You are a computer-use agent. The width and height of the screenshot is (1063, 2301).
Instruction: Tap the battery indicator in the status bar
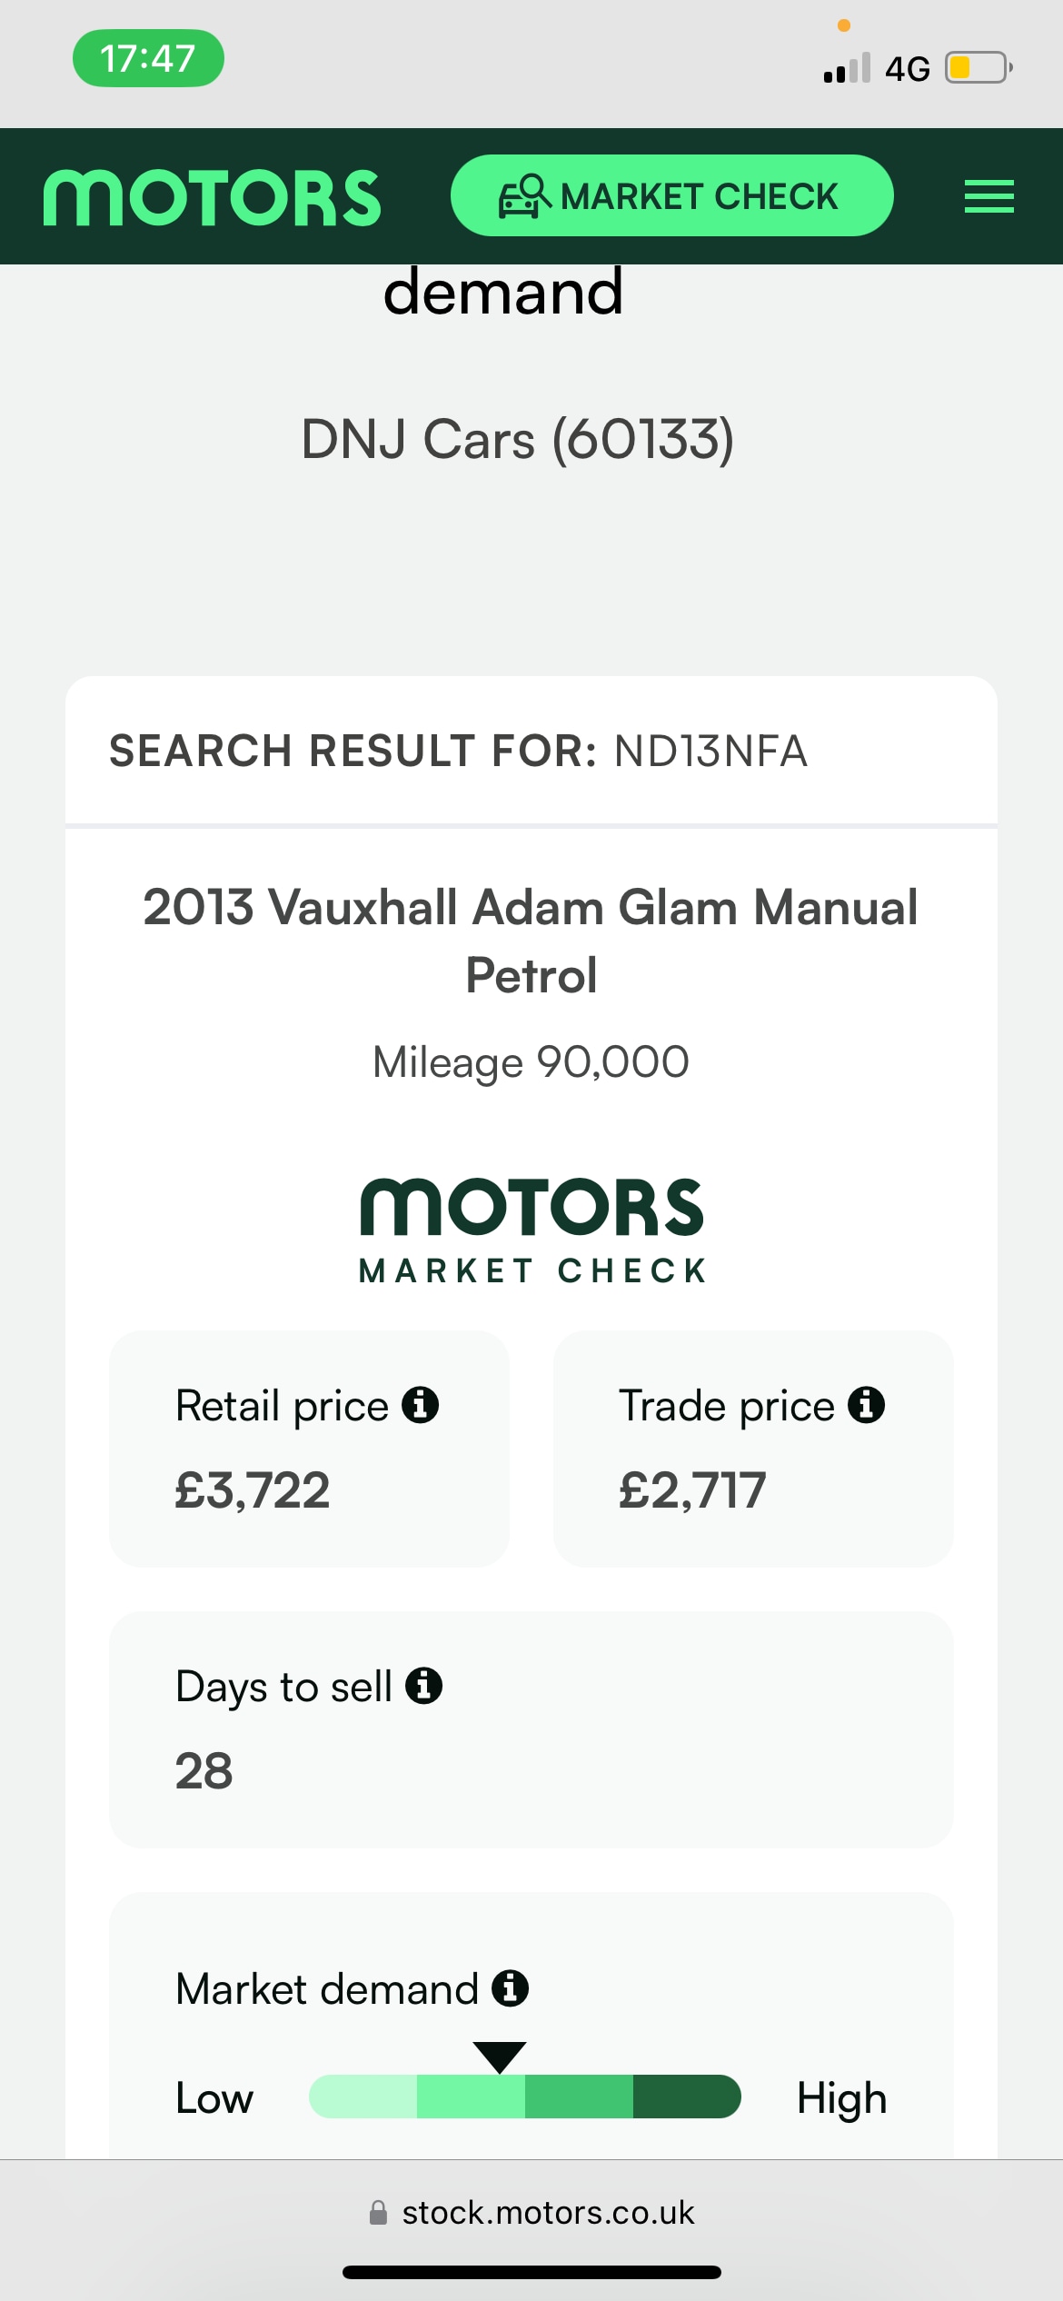pos(979,67)
